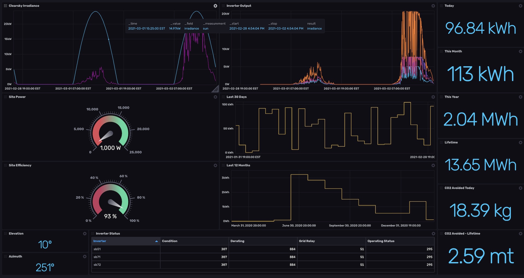Click the gear icon on This Month cell
524x278 pixels.
[520, 51]
